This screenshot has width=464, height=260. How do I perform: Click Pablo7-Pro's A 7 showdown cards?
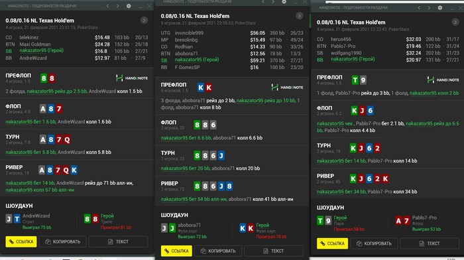[402, 221]
